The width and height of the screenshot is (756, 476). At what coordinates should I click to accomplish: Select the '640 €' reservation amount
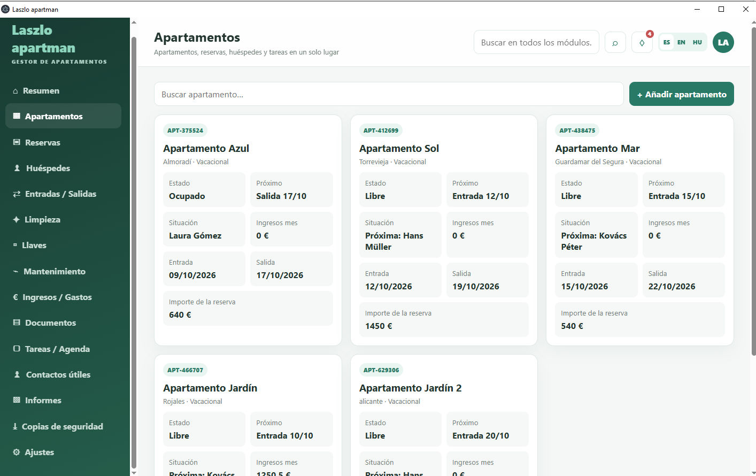[x=180, y=315]
